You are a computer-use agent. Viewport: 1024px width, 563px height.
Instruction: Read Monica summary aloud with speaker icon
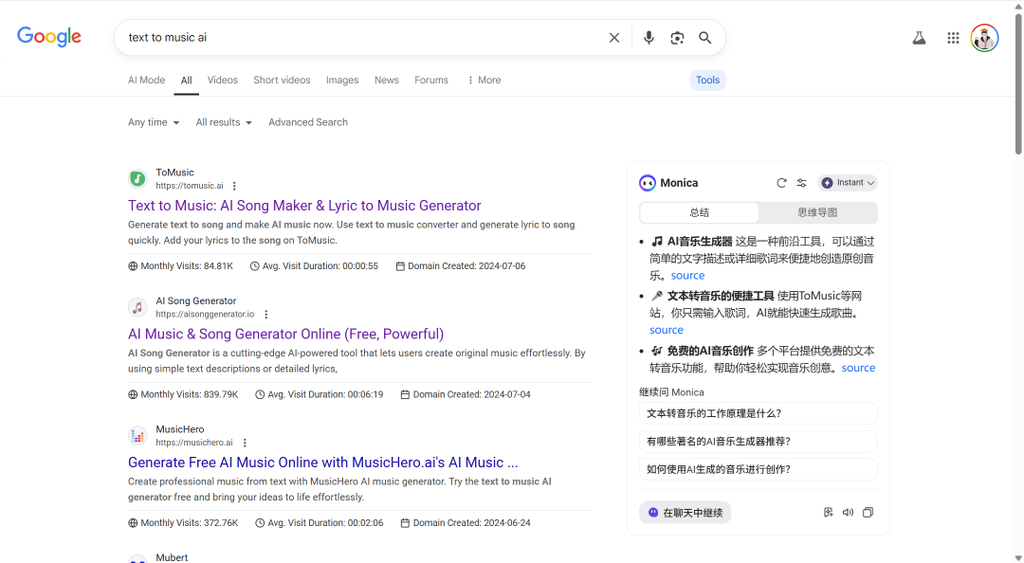click(848, 513)
